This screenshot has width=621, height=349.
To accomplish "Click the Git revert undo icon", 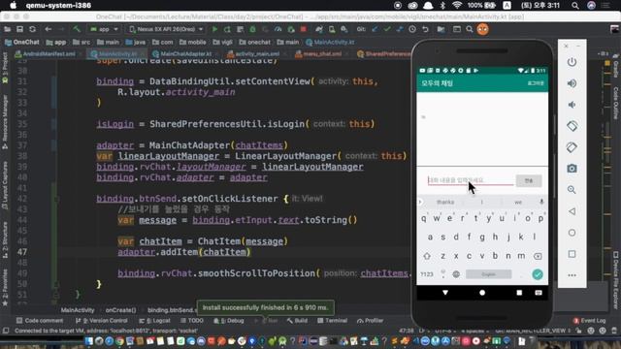I will 425,29.
